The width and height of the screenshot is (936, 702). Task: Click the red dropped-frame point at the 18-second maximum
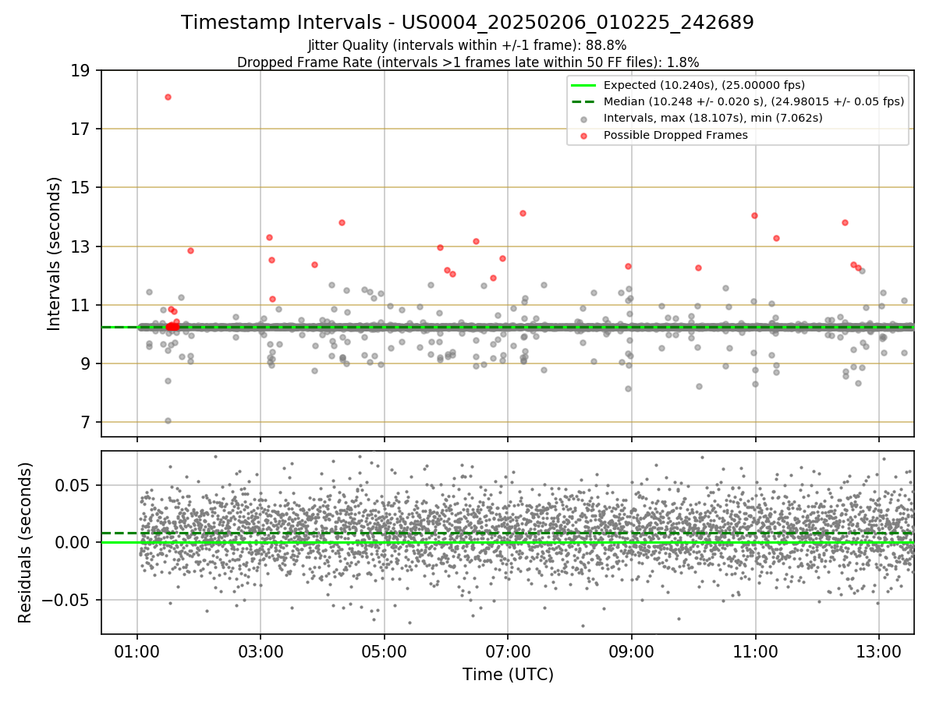(x=168, y=97)
